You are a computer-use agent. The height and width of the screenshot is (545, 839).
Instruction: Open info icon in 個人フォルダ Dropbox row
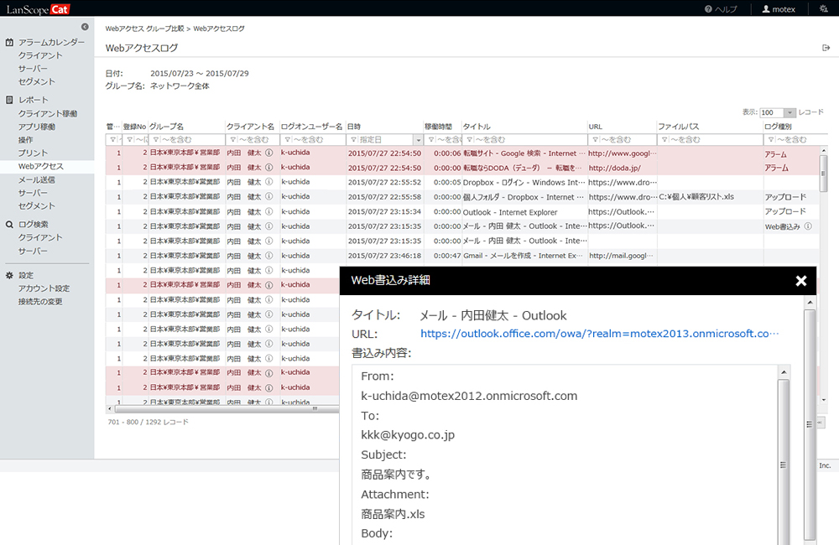pyautogui.click(x=269, y=197)
